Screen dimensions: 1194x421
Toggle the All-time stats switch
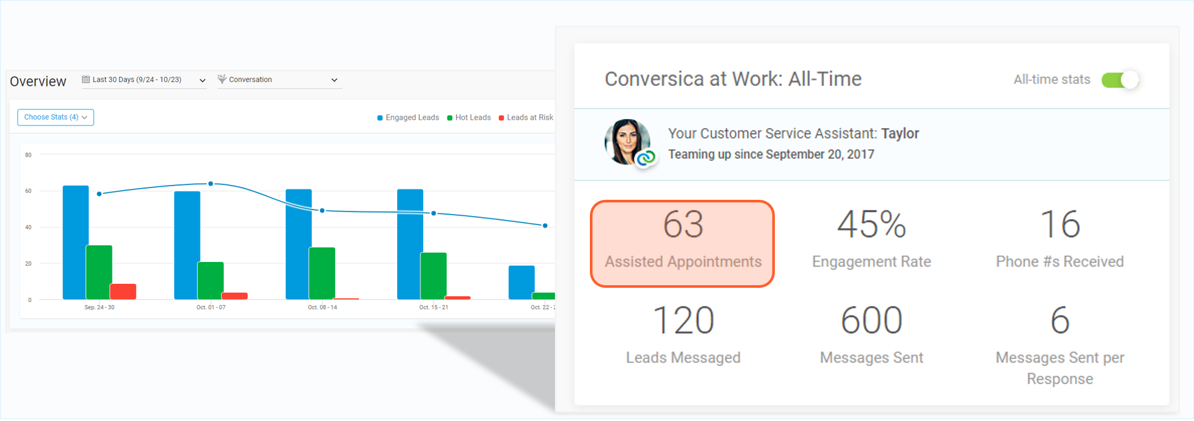coord(1120,80)
